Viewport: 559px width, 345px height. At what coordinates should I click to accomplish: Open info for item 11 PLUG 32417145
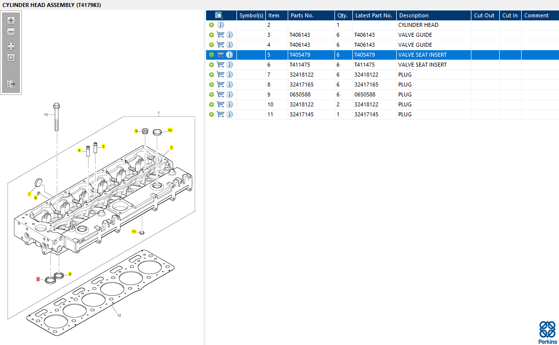coord(229,115)
